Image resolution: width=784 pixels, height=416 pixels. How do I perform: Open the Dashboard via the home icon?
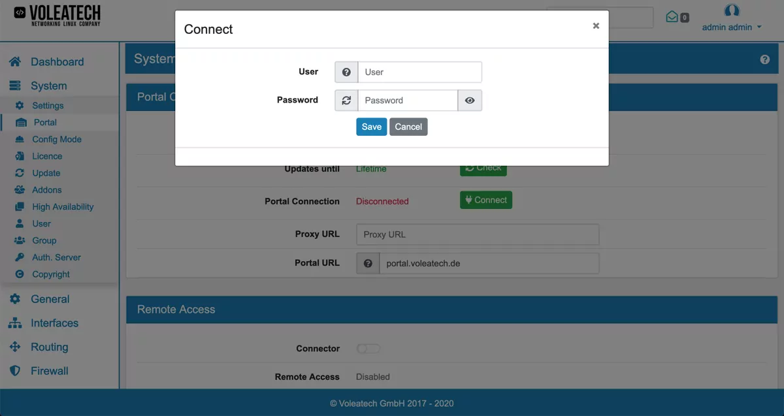tap(15, 61)
